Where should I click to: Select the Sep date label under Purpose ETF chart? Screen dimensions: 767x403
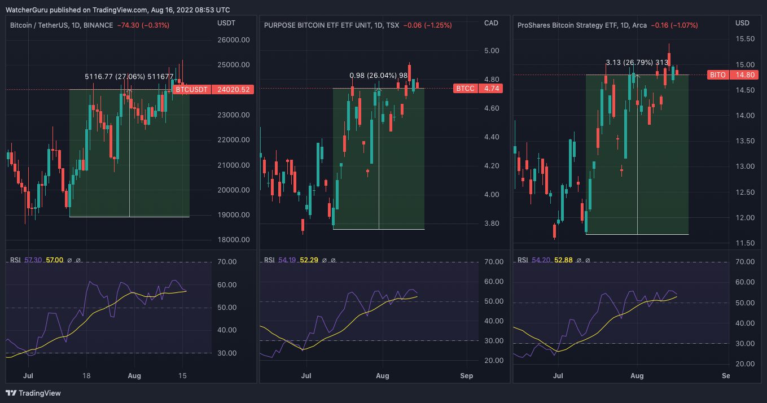point(467,375)
